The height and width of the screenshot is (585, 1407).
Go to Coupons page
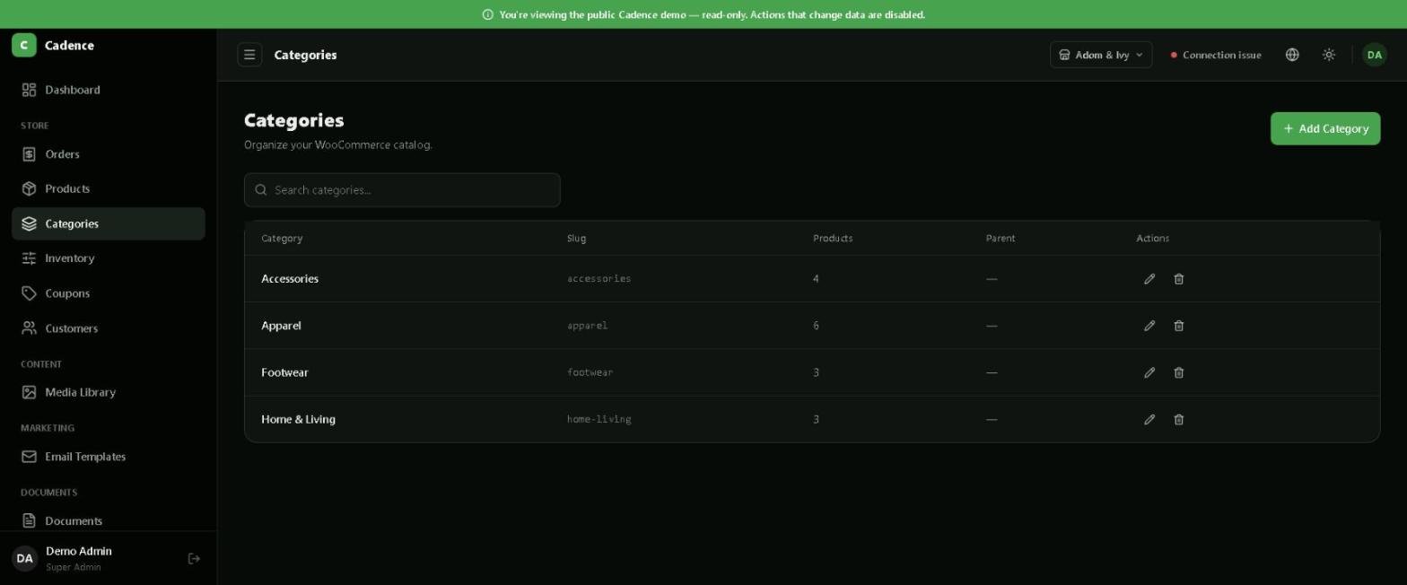coord(108,293)
